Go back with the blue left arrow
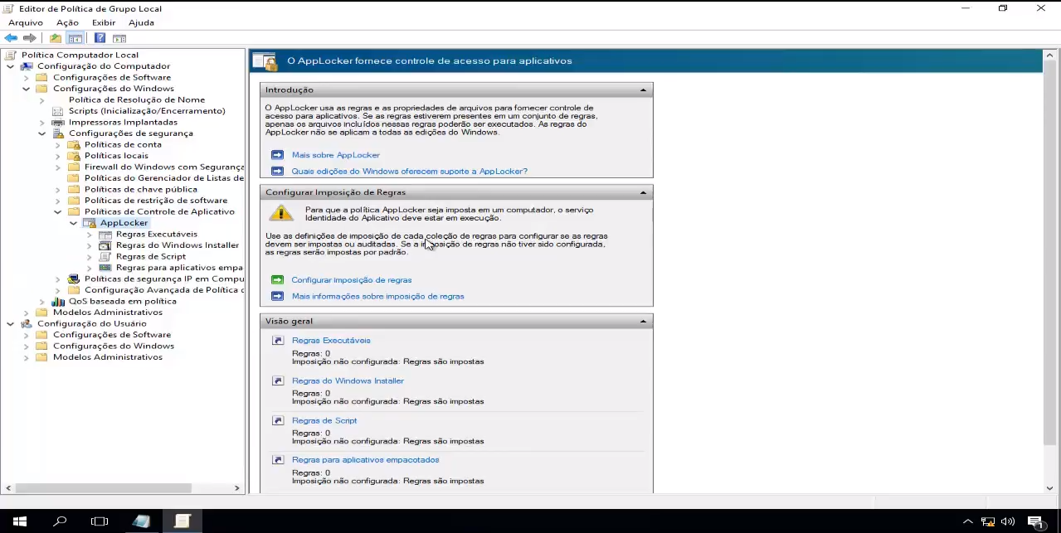1061x533 pixels. (x=11, y=38)
